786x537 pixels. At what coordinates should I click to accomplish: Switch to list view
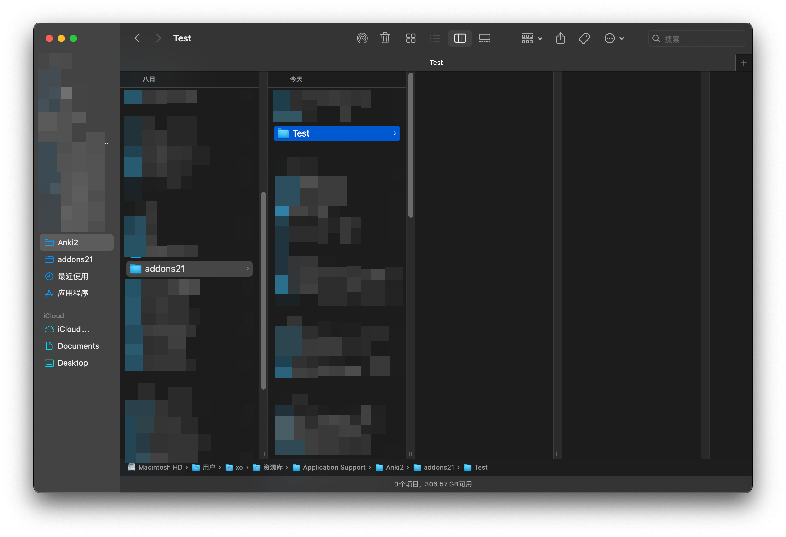click(x=435, y=38)
